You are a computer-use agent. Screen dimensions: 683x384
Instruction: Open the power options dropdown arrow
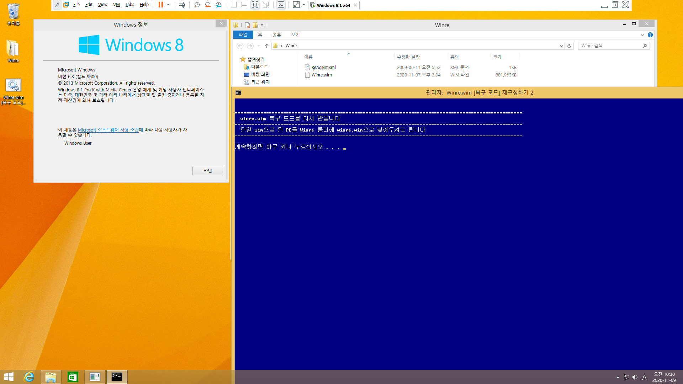click(x=168, y=5)
